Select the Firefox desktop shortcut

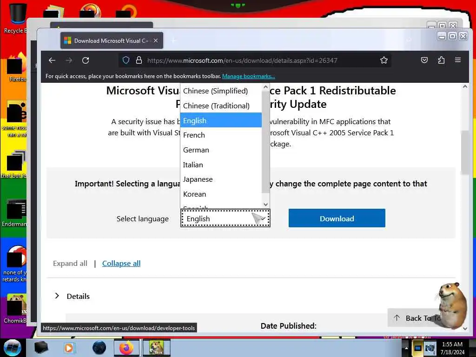pyautogui.click(x=17, y=67)
